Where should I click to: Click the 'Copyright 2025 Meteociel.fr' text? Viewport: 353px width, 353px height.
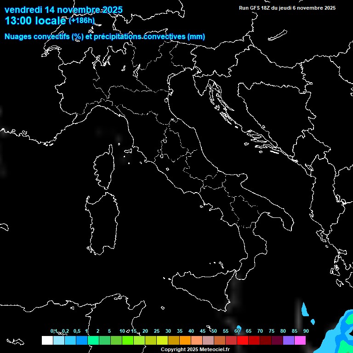click(x=195, y=349)
